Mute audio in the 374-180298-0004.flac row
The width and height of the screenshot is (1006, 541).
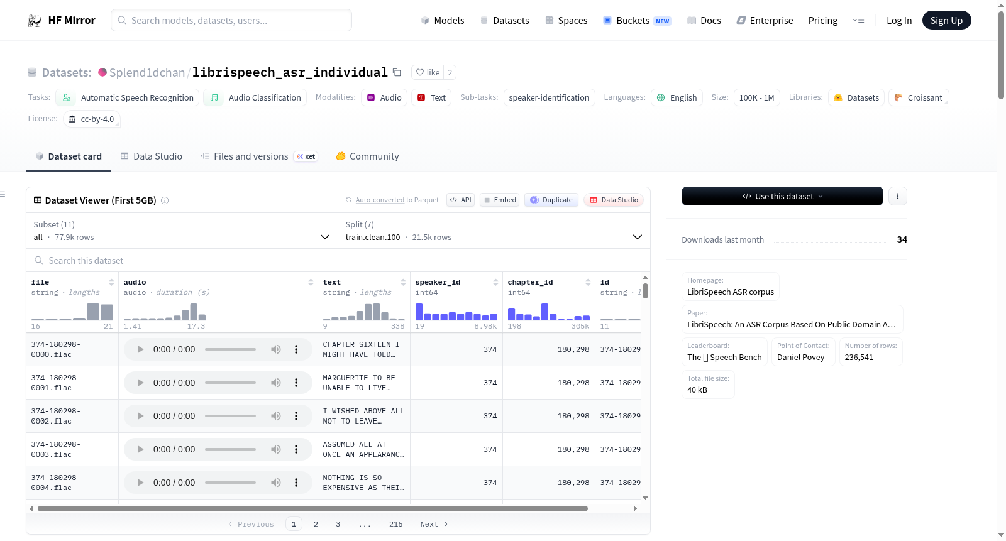pos(276,483)
